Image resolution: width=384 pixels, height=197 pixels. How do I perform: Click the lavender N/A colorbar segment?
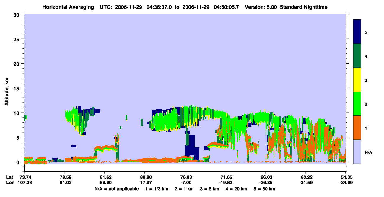click(x=357, y=152)
